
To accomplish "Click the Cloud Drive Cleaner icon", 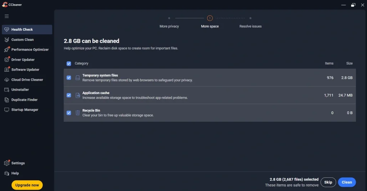I will coord(6,80).
